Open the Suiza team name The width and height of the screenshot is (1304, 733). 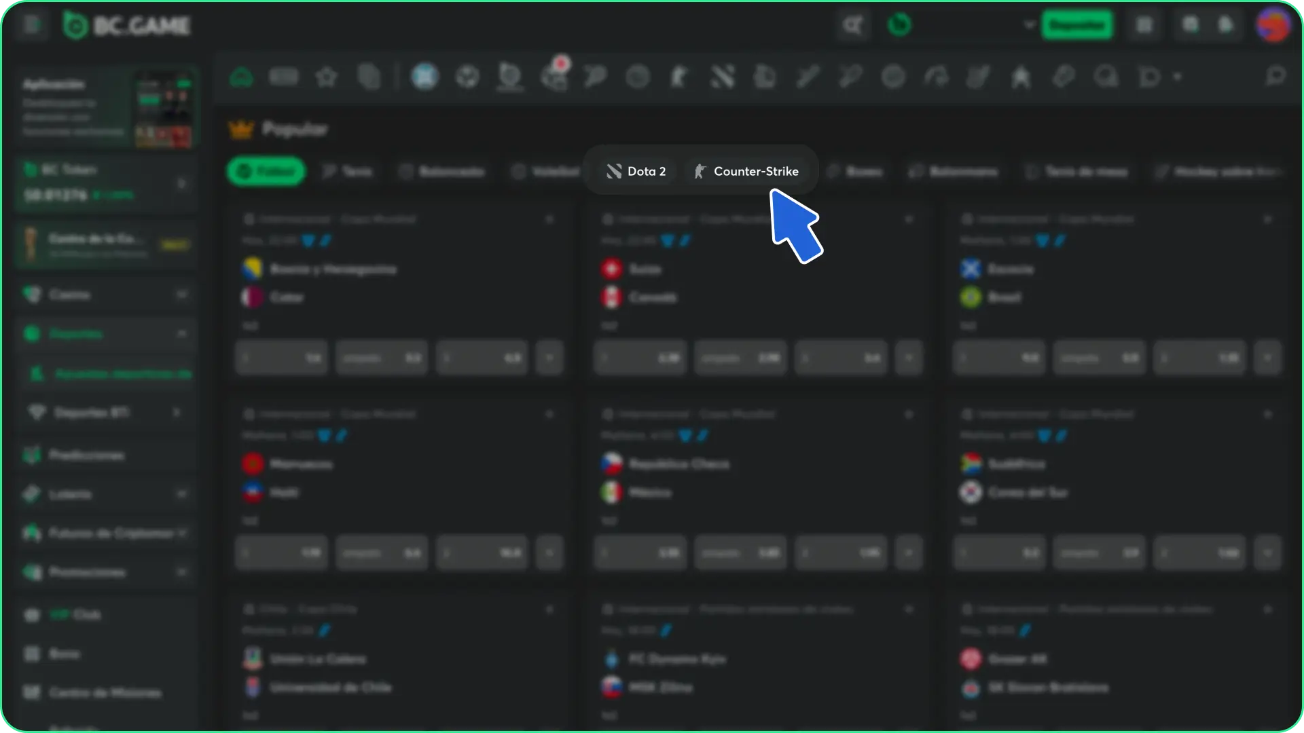point(645,269)
